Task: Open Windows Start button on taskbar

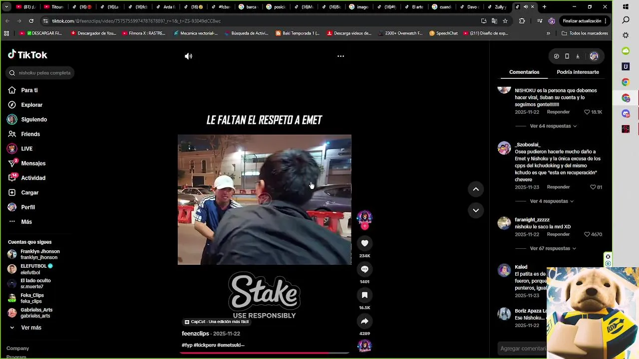Action: pos(626,7)
